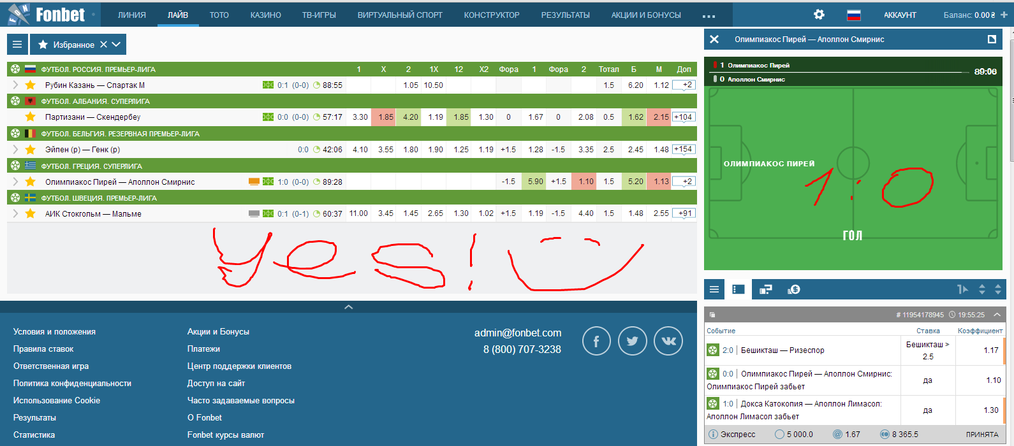This screenshot has height=446, width=1014.
Task: Open the ЛИНИЯ tab
Action: (x=132, y=15)
